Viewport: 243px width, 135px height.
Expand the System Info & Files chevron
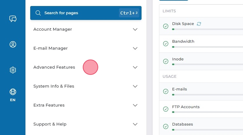(x=135, y=86)
